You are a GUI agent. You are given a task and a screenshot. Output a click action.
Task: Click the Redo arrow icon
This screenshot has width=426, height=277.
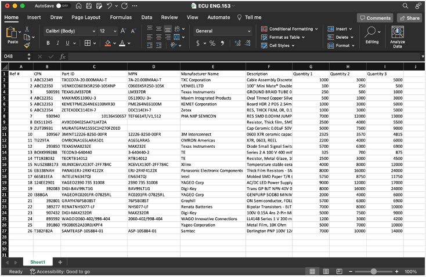(124, 6)
